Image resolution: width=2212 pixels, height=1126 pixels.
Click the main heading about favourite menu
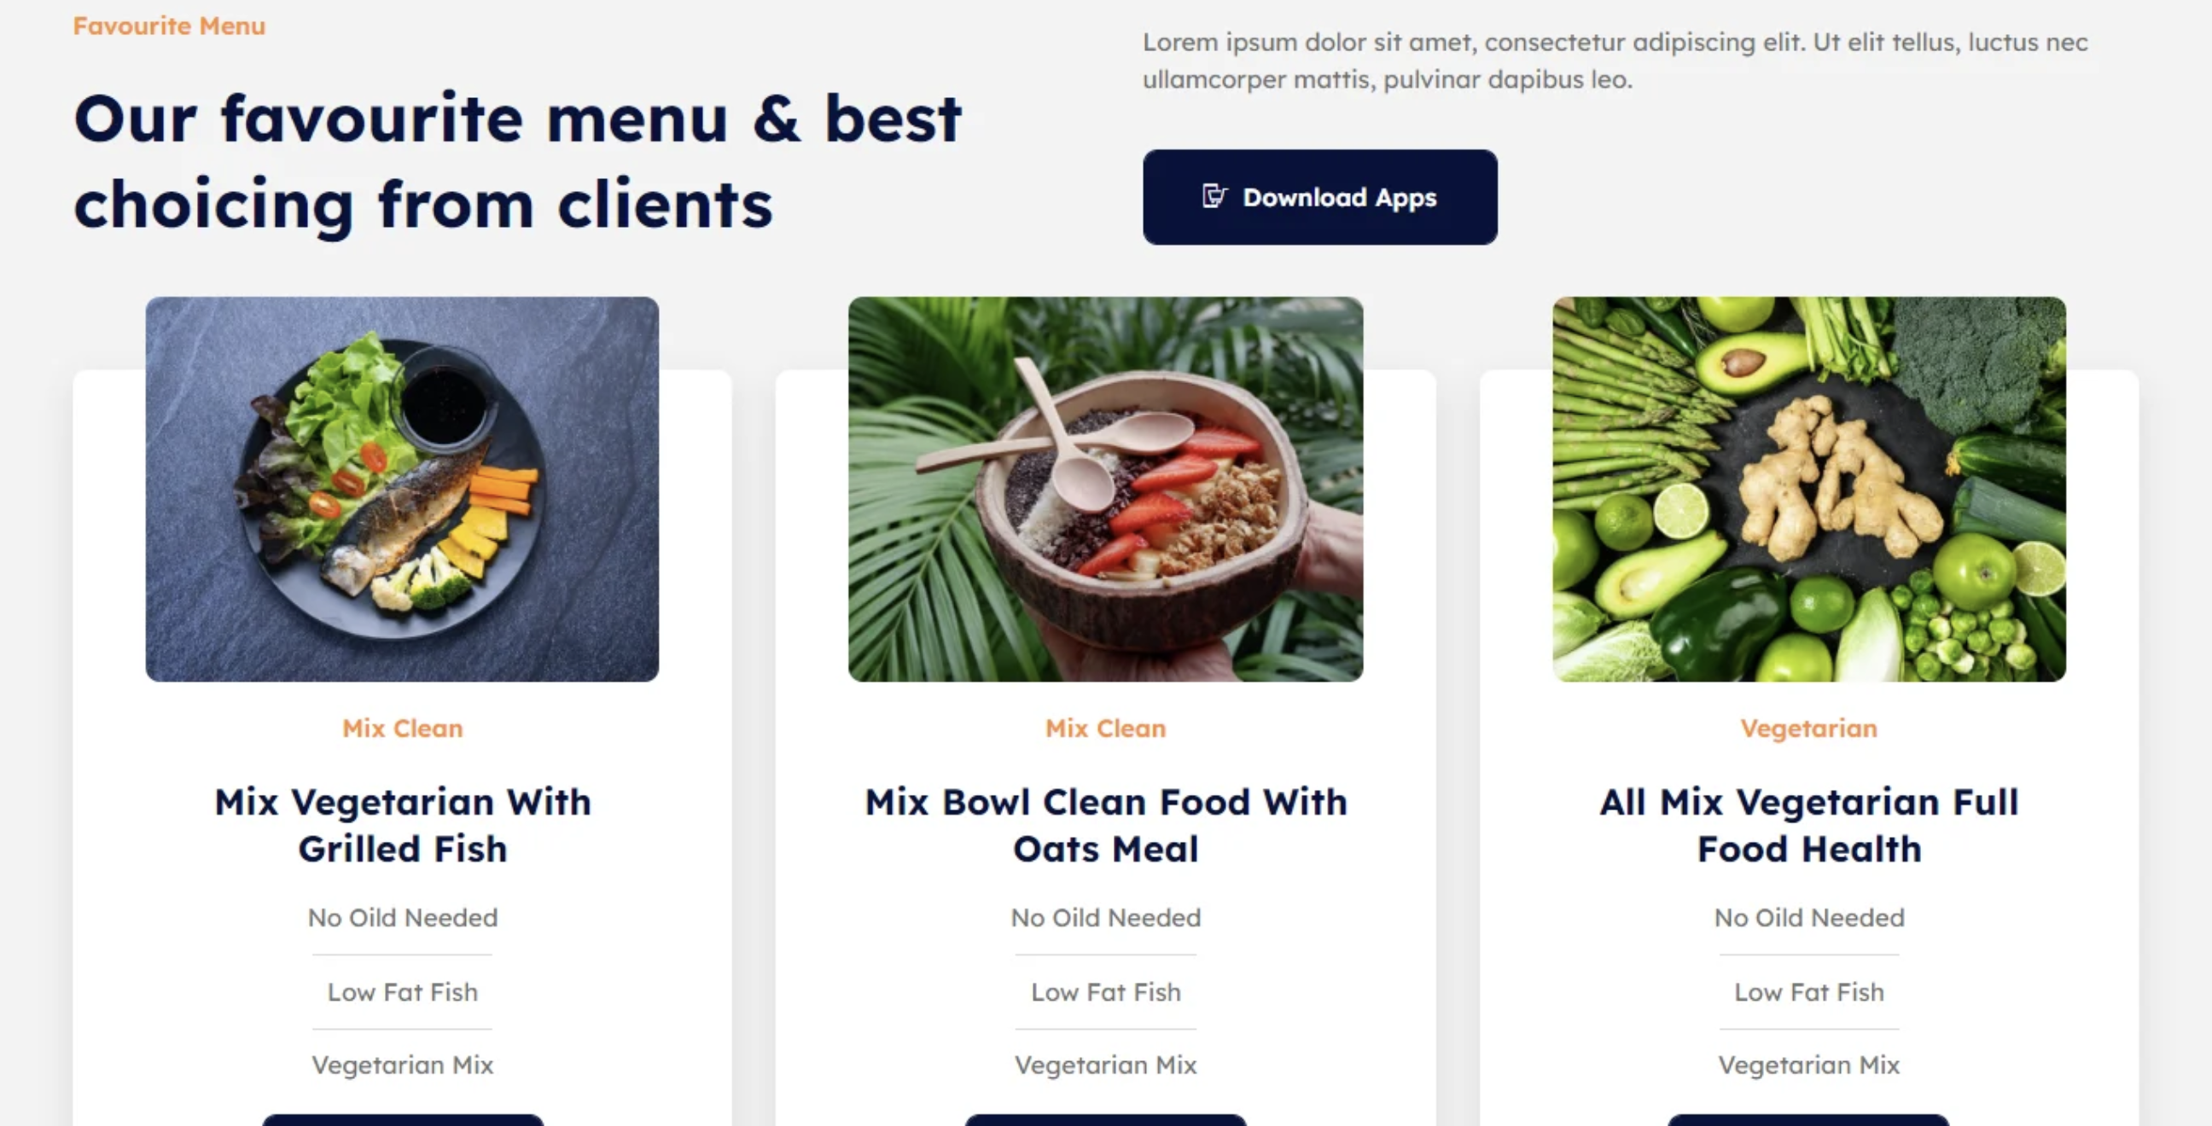(x=518, y=161)
